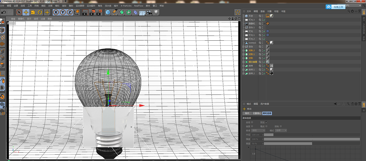
Task: Toggle the 橡皮 checkbox
Action: (266, 126)
